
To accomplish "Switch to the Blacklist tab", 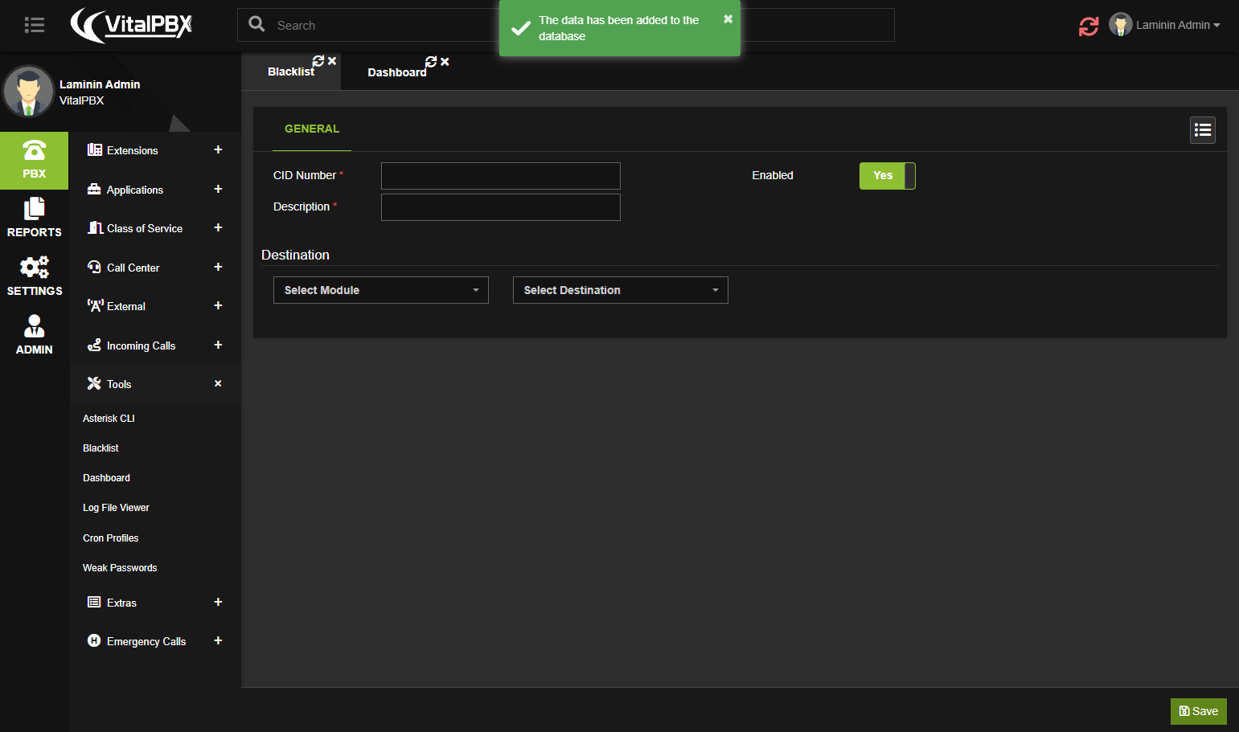I will pyautogui.click(x=291, y=72).
